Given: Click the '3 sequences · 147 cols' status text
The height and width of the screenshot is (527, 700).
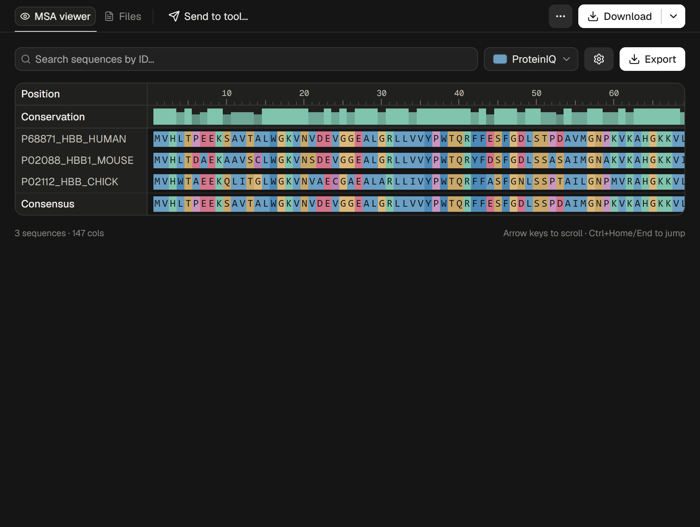Looking at the screenshot, I should 59,233.
